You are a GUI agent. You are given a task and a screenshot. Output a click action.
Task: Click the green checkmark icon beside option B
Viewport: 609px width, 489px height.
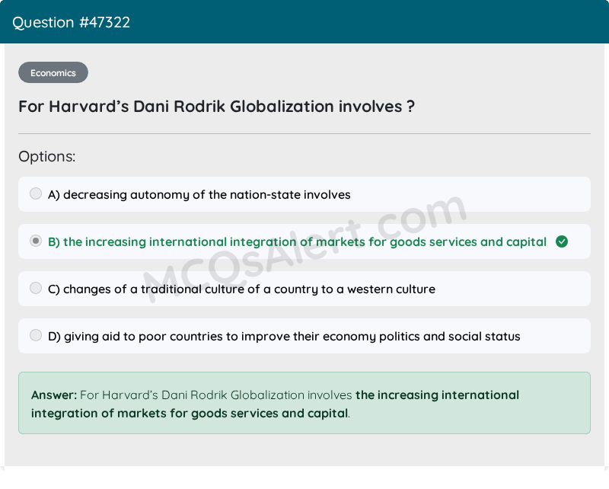click(562, 241)
